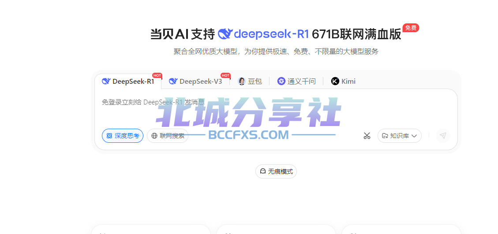Click the 当贝AI 支持 heading text
The height and width of the screenshot is (234, 498).
[182, 34]
